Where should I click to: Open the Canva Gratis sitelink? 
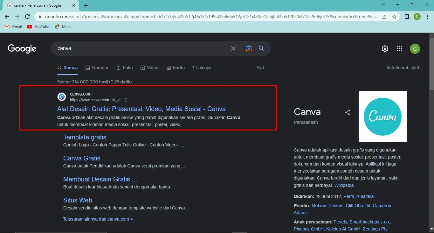82,158
